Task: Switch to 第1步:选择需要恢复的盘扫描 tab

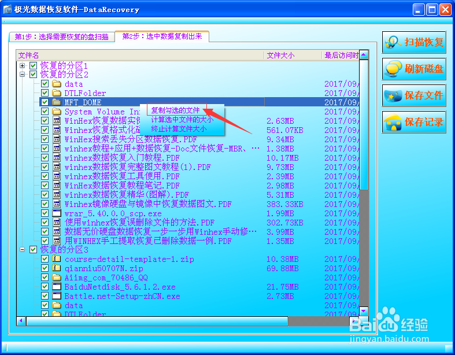Action: [x=61, y=36]
